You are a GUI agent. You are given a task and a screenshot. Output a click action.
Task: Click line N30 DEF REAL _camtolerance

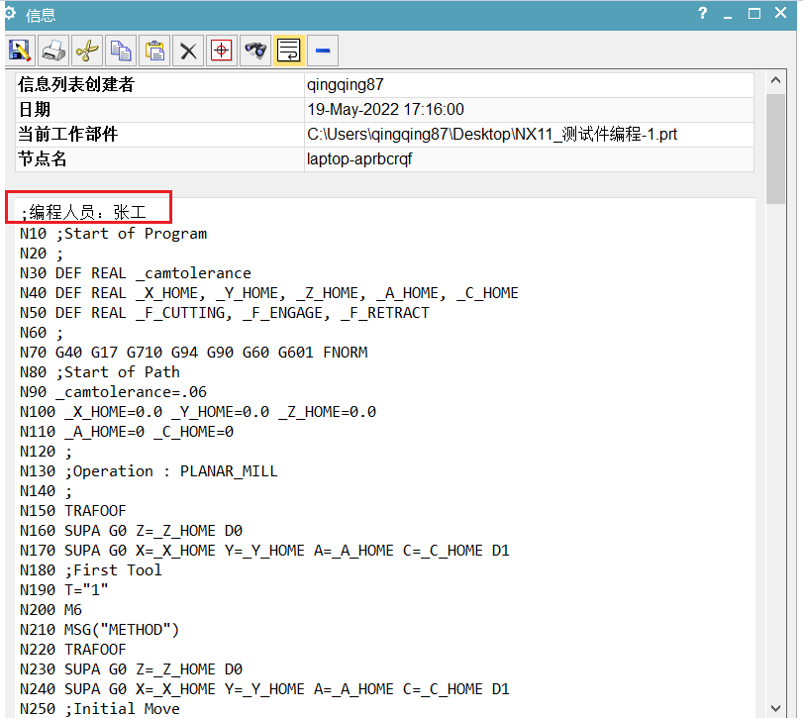(x=136, y=273)
